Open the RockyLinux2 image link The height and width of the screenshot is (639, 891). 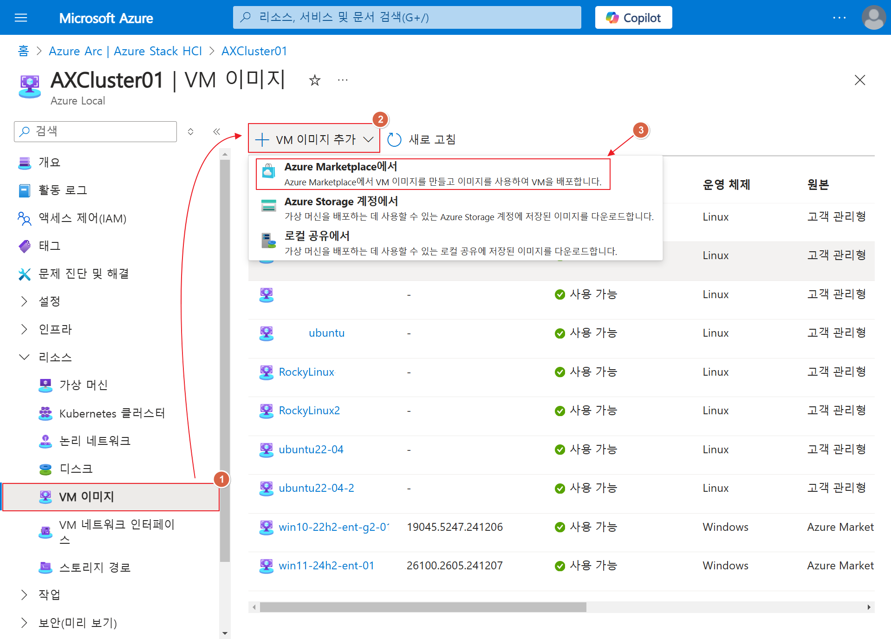[309, 411]
